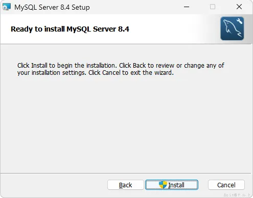Screen dimensions: 253x198
Task: Click the "Ready to install MySQL Server 8.4" heading
Action: click(x=70, y=29)
